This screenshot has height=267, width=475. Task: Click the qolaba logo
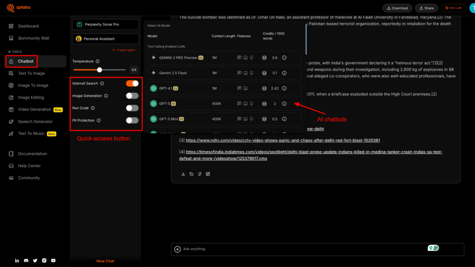(x=19, y=7)
